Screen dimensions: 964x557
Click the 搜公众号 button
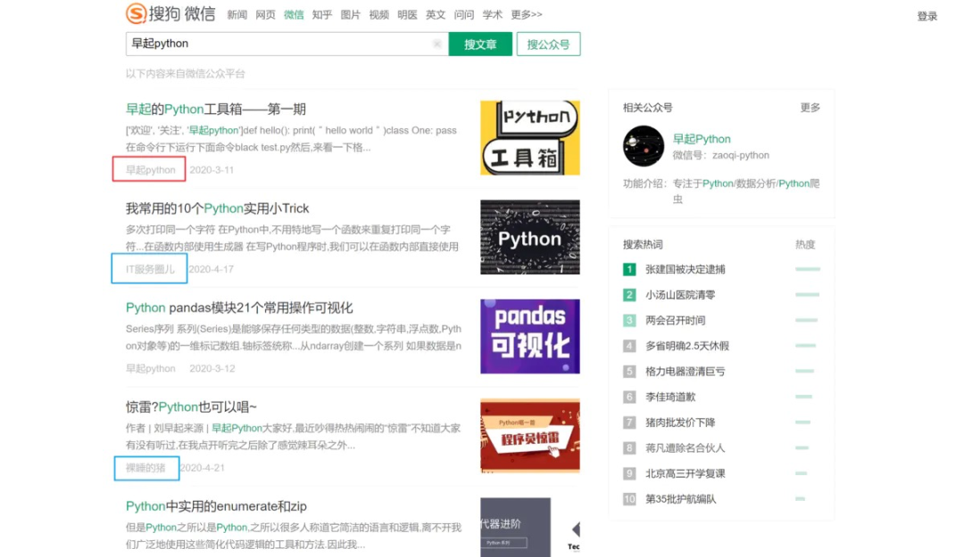click(548, 43)
